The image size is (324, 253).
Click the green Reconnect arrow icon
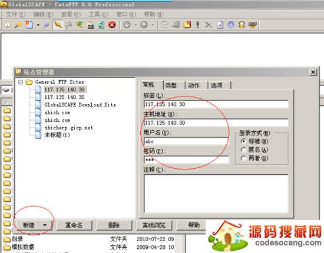[x=79, y=25]
